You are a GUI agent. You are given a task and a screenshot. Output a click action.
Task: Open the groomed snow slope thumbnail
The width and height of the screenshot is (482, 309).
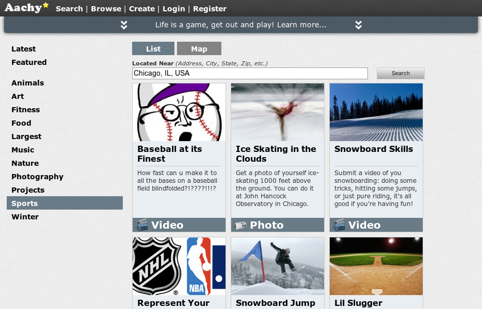click(x=376, y=112)
